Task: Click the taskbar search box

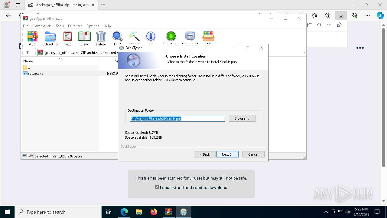Action: coord(58,212)
